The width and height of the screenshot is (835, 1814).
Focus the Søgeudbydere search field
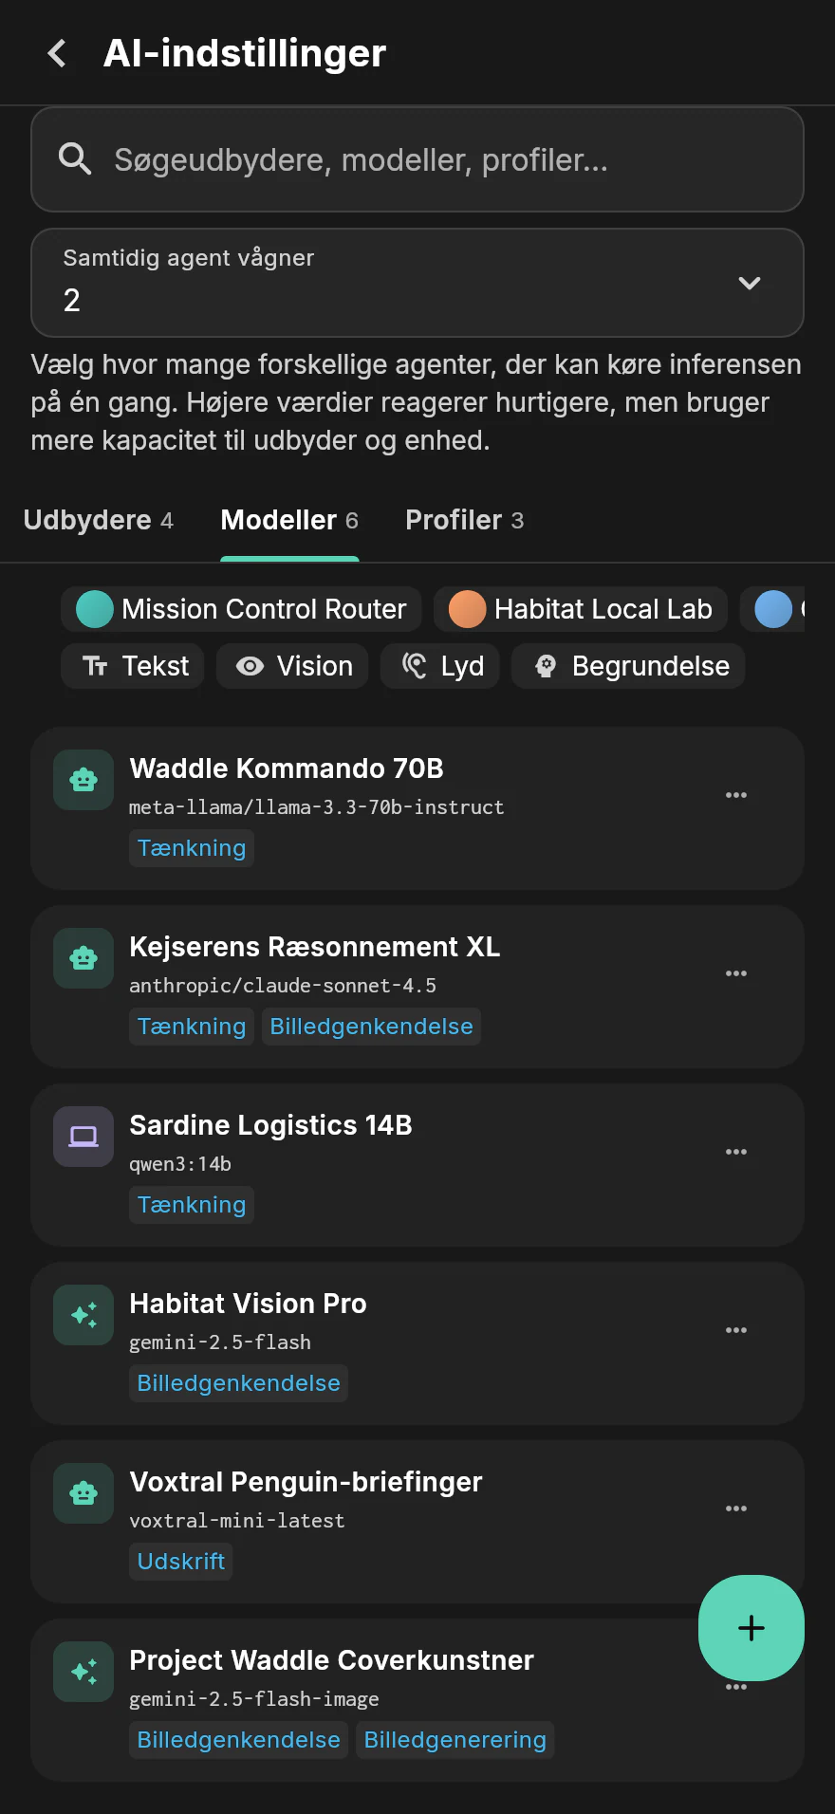coord(417,159)
